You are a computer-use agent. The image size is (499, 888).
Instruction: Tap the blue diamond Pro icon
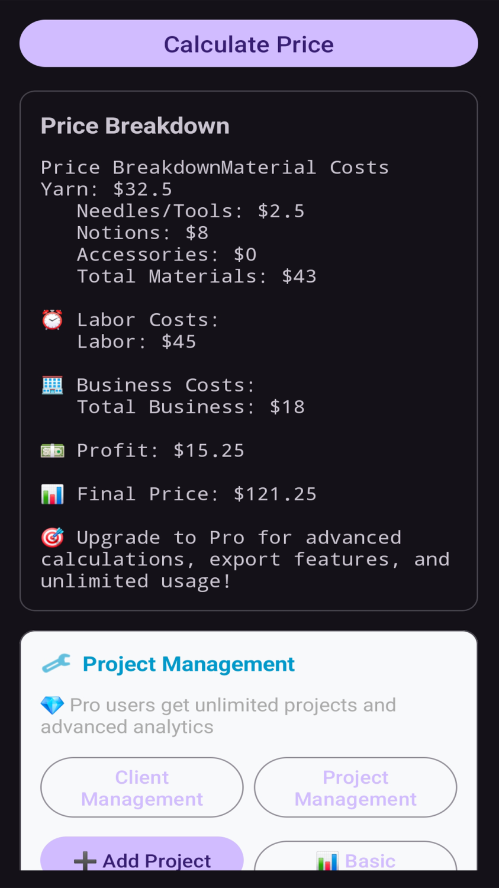52,705
